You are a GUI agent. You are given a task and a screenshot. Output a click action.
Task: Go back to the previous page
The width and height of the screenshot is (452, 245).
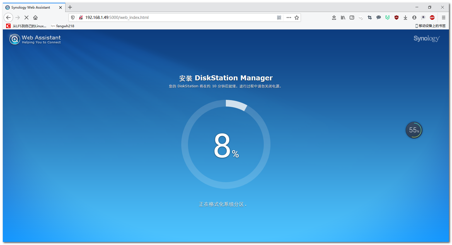(x=8, y=18)
